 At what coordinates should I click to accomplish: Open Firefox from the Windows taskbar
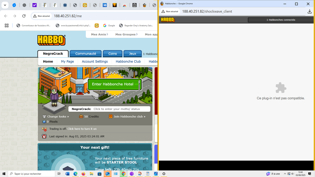pyautogui.click(x=83, y=174)
